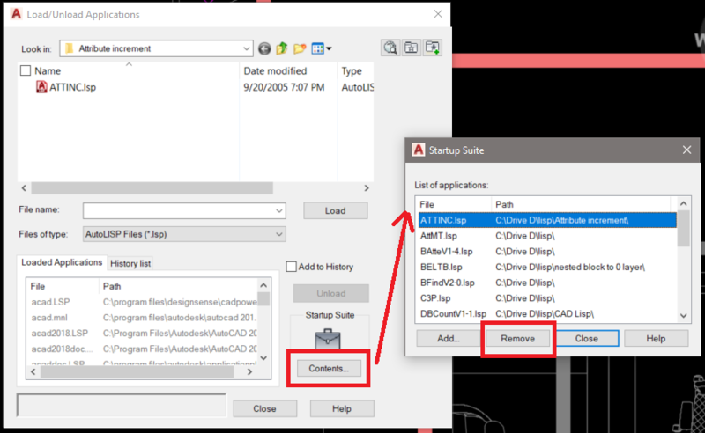Screen dimensions: 705x433
Task: Click Loaded Applications horizontal scrollbar thumb
Action: coord(137,372)
